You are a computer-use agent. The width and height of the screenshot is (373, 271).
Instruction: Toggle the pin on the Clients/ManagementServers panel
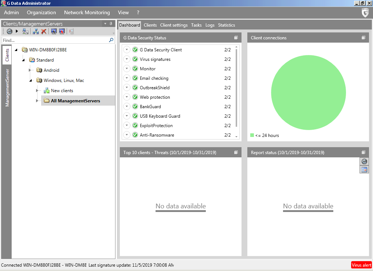pos(111,24)
